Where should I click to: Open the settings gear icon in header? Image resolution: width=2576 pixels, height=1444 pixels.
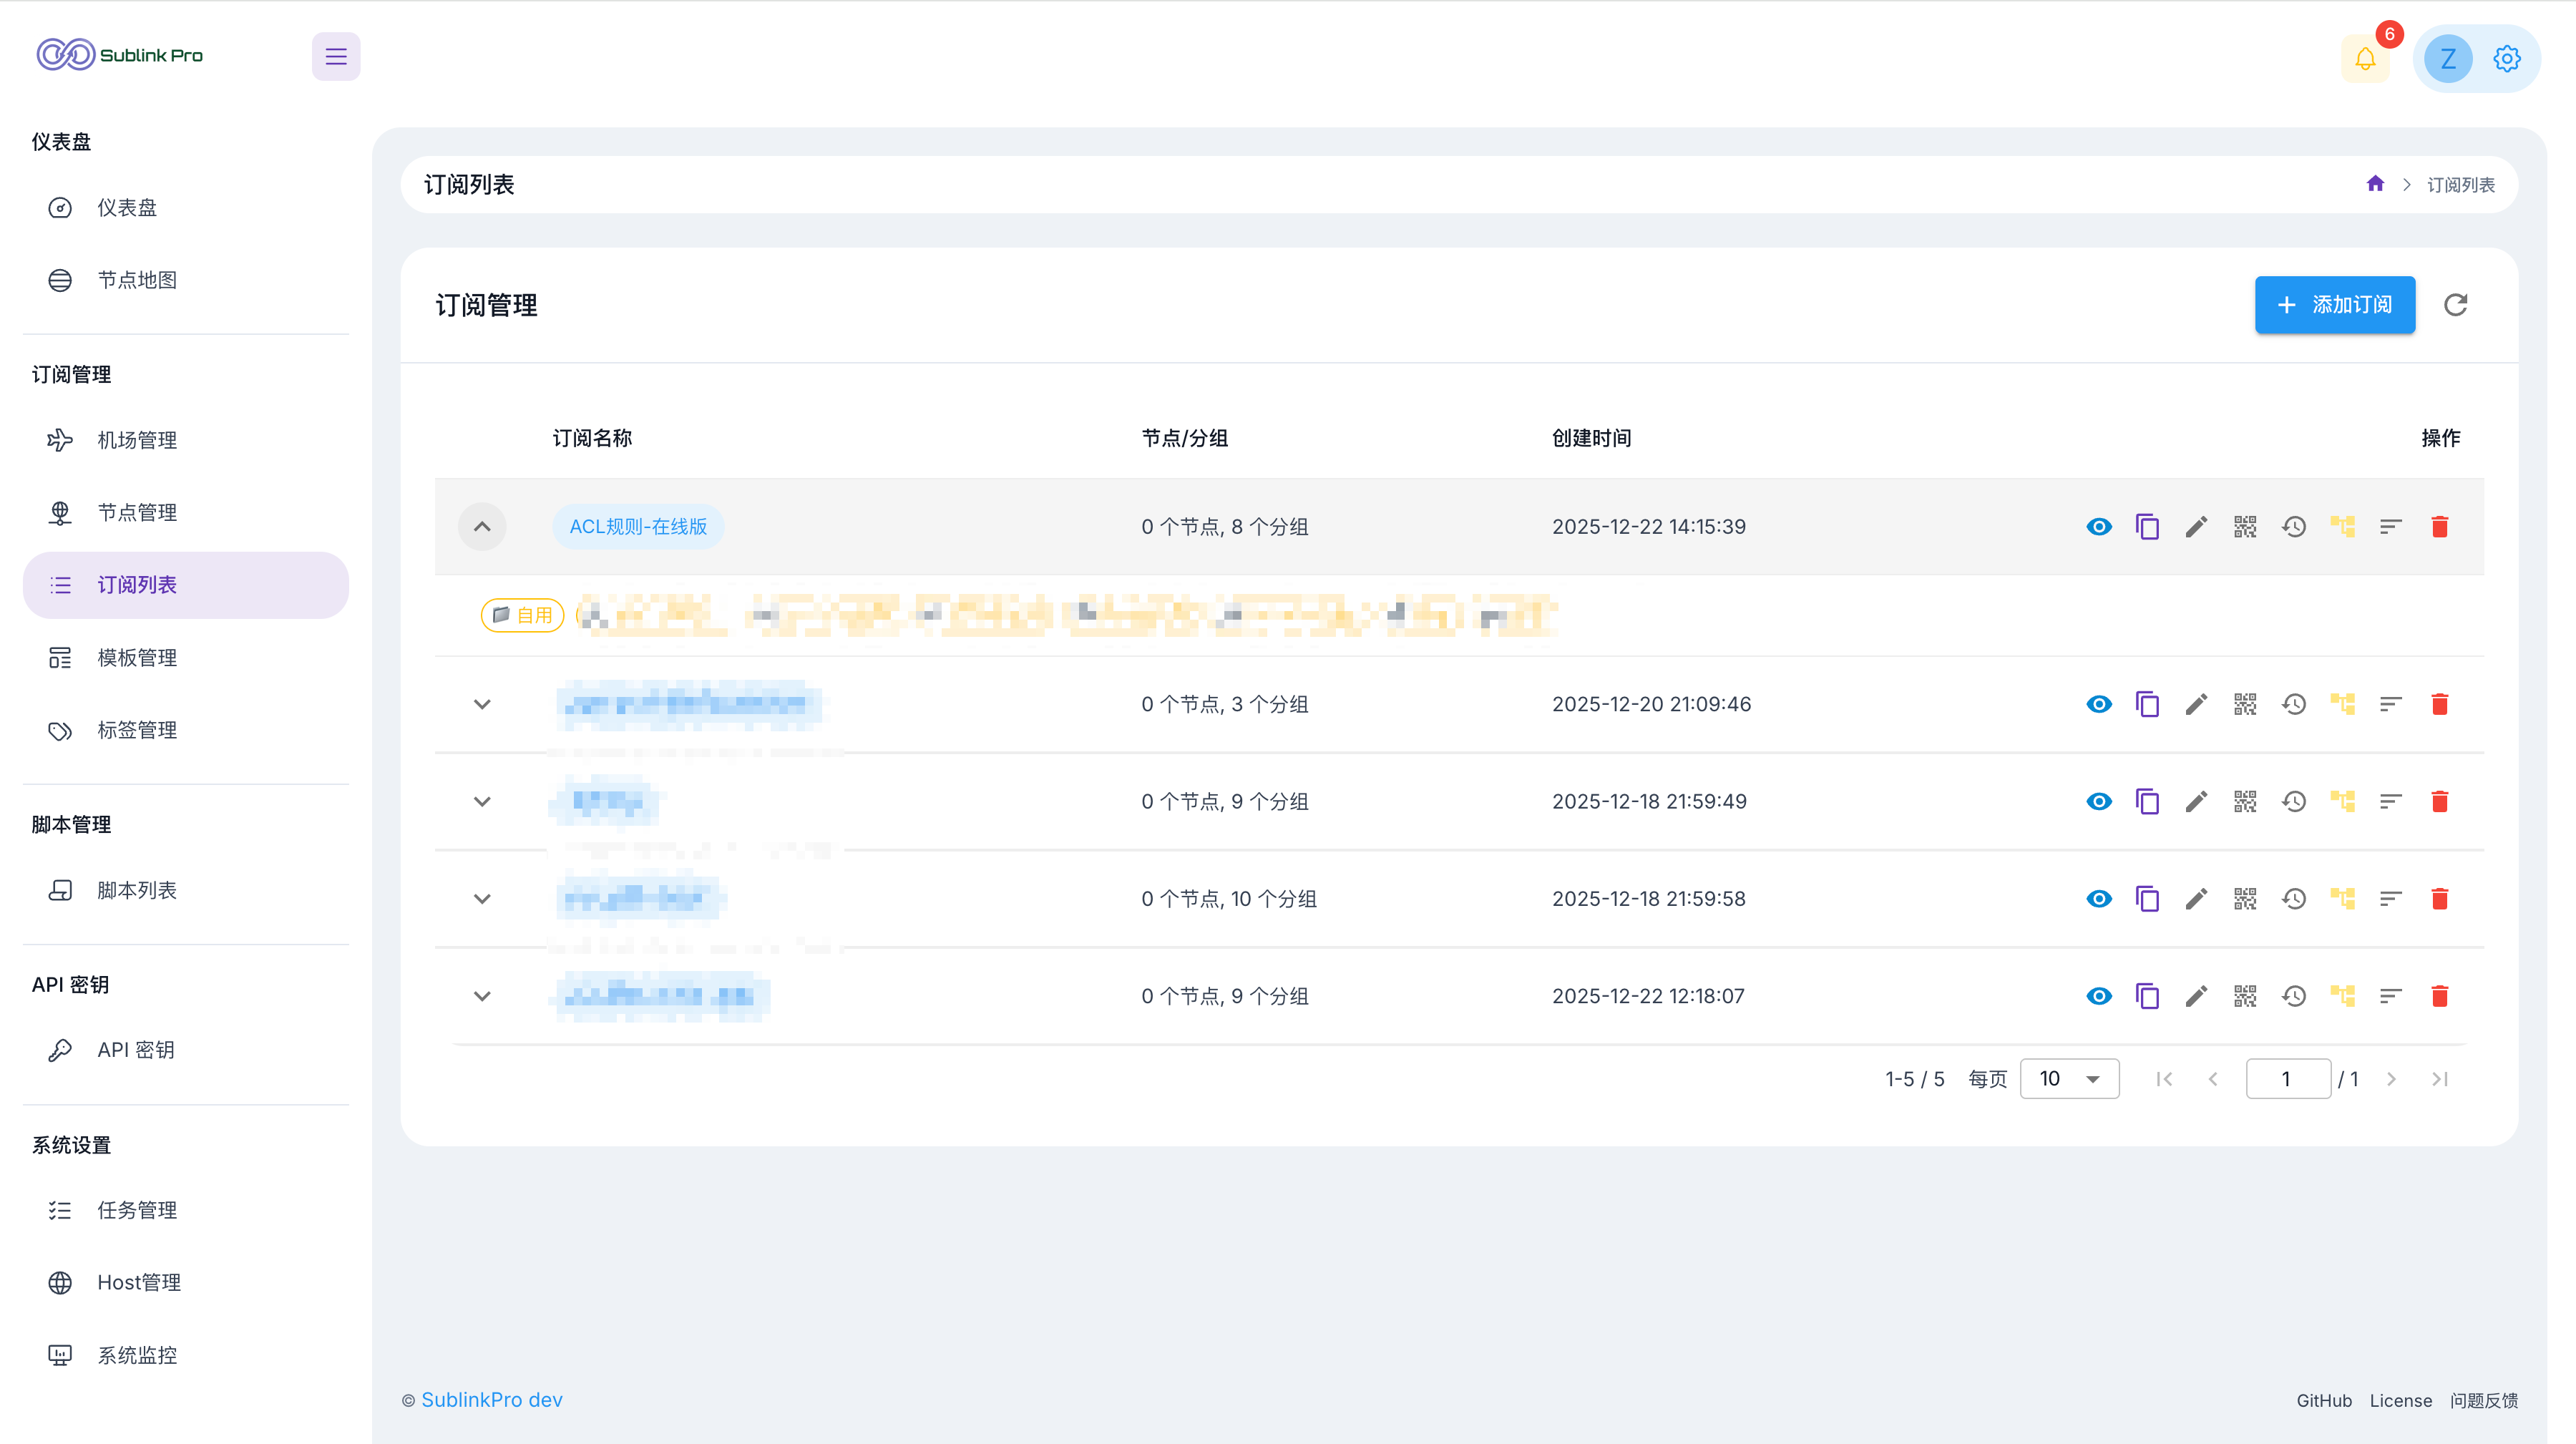(x=2506, y=59)
